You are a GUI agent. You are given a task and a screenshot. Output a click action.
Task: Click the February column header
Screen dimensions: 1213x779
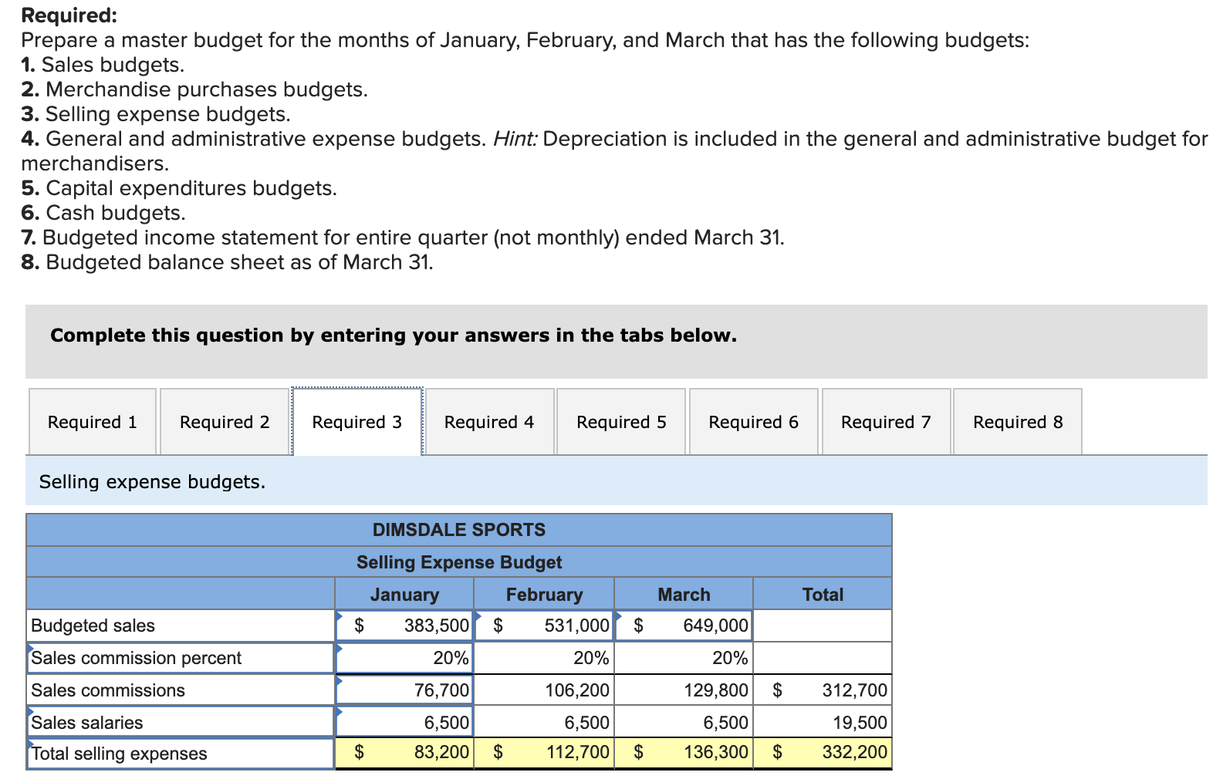click(544, 595)
